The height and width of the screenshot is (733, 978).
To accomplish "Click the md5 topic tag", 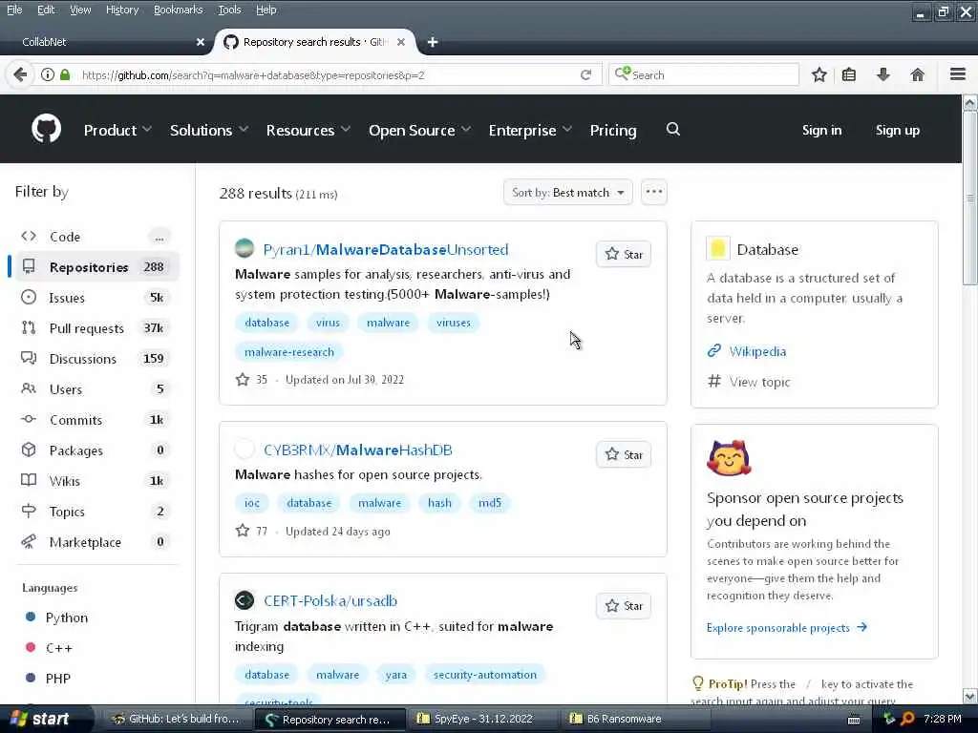I will pos(490,502).
